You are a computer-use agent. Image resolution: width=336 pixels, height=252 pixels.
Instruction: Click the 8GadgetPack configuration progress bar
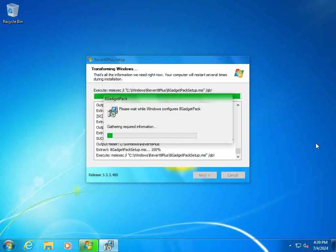pos(152,136)
